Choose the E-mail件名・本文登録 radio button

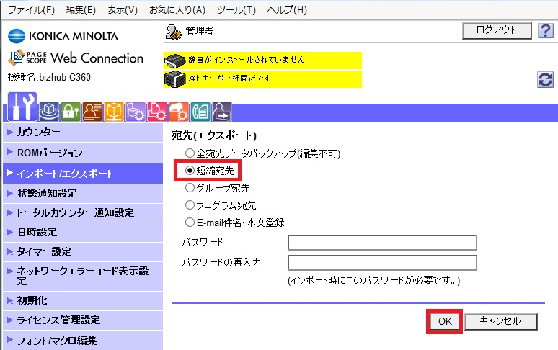pos(190,223)
